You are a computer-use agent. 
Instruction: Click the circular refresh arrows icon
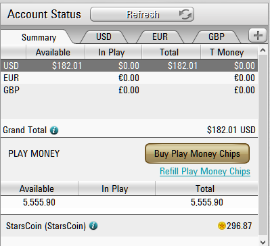pyautogui.click(x=185, y=14)
